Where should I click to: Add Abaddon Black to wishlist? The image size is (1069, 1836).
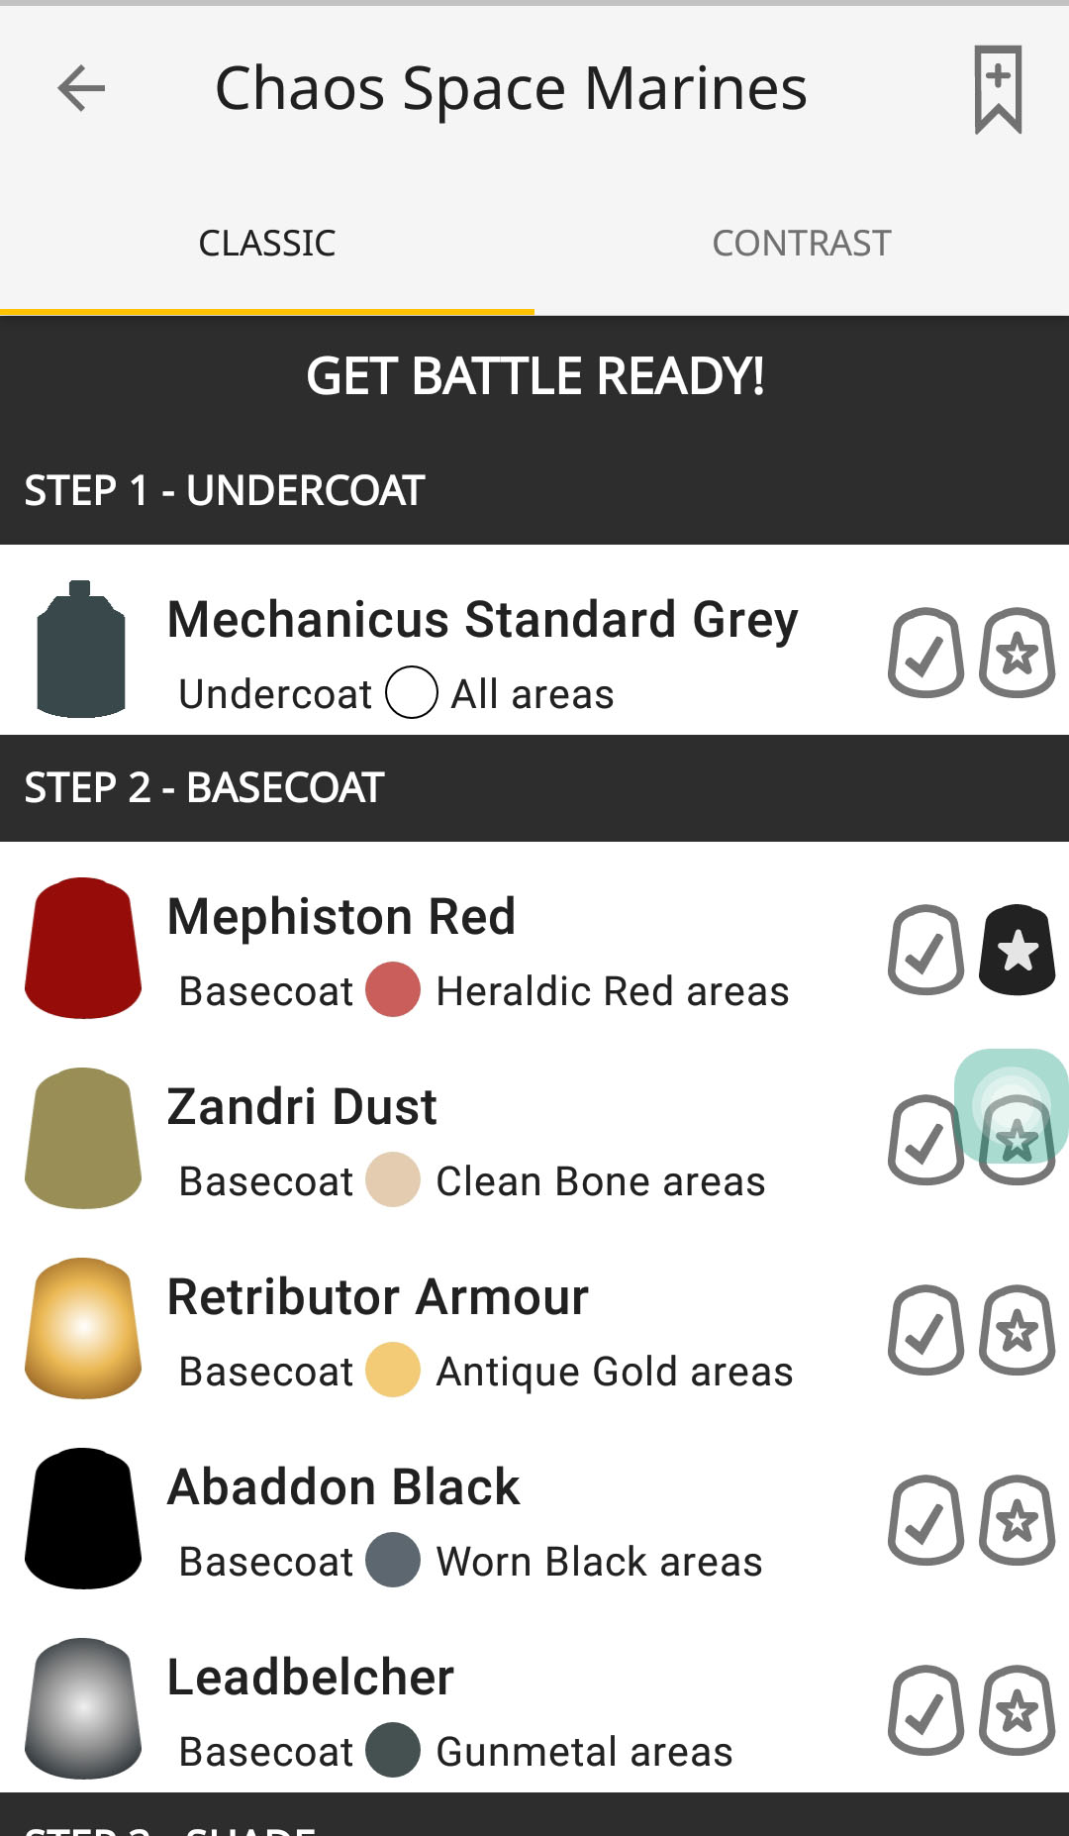point(1017,1520)
